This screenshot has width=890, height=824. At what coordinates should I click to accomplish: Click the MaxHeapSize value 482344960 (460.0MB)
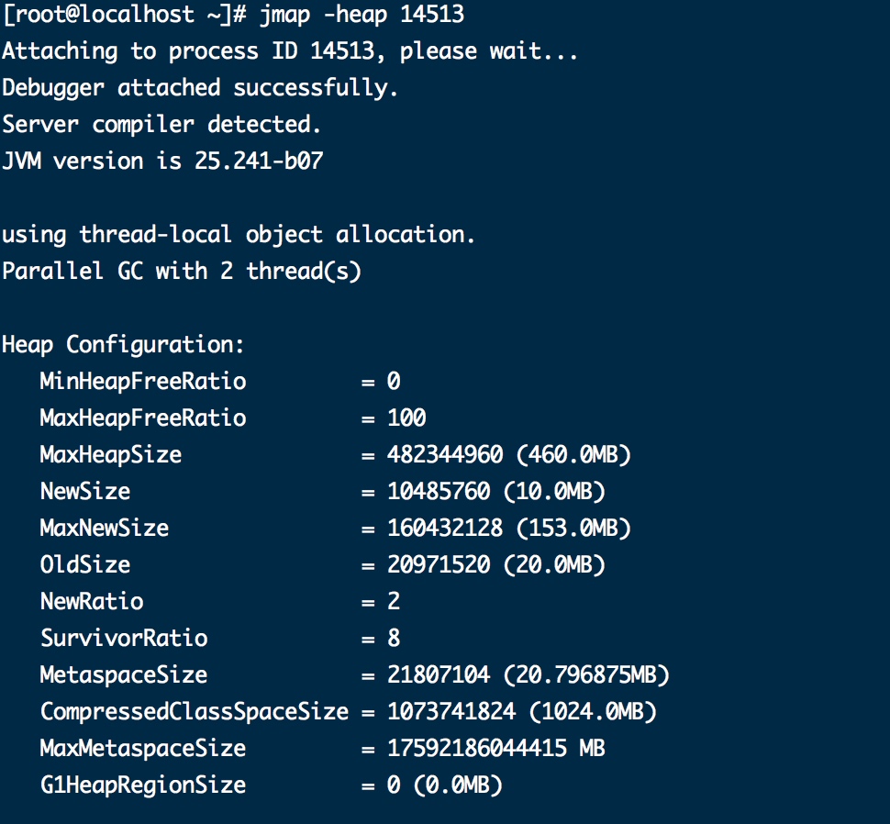509,455
